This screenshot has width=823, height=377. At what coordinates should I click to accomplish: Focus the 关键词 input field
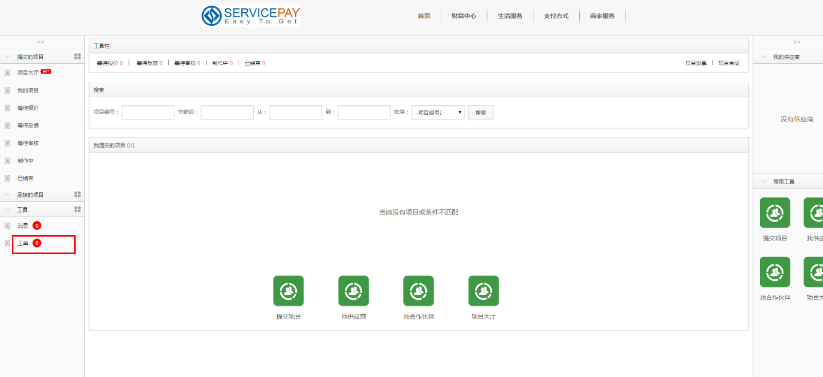point(227,113)
